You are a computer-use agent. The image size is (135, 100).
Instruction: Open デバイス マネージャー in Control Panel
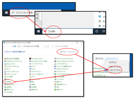(x=36, y=72)
